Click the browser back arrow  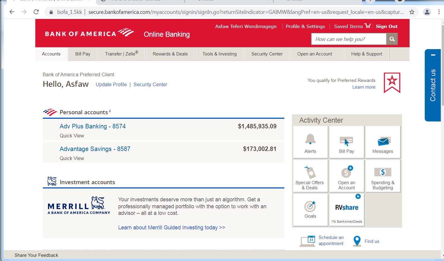(12, 12)
